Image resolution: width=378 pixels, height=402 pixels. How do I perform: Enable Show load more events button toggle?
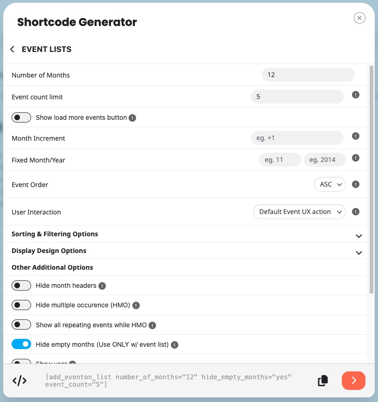tap(21, 117)
